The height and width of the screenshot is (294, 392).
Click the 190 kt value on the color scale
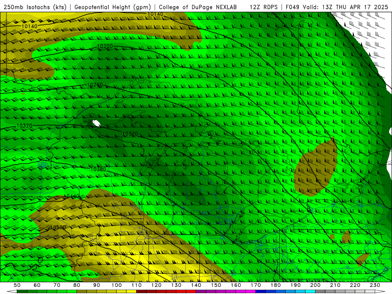(295, 285)
